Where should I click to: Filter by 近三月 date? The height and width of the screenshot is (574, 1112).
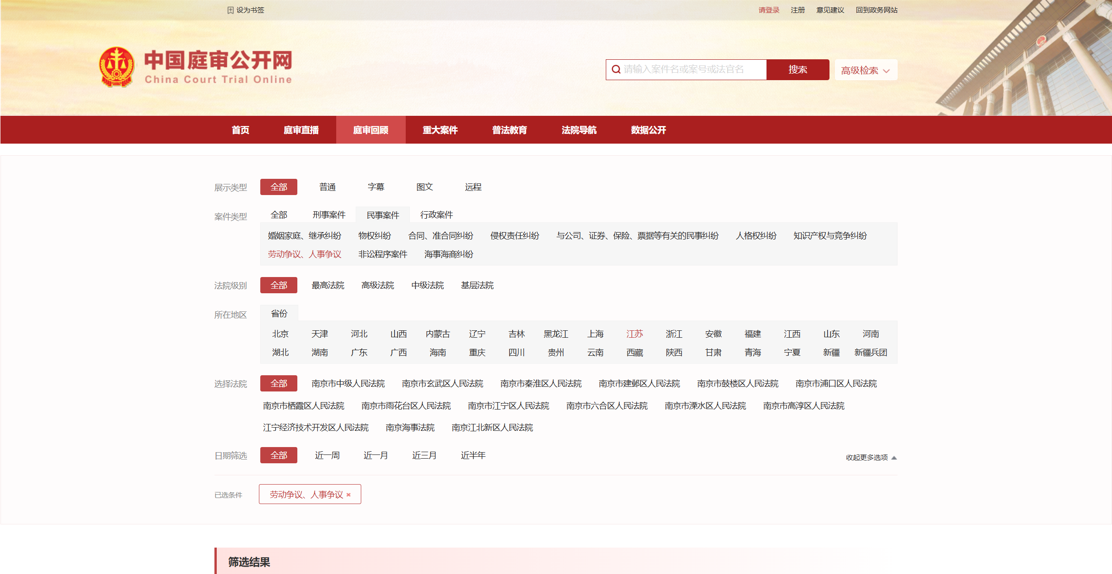425,455
